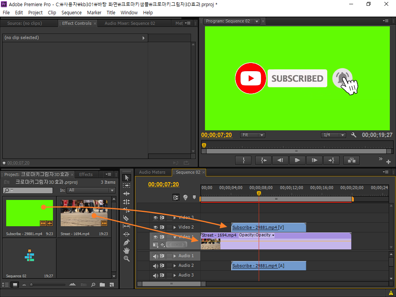Expand the Video 3 track
Image resolution: width=396 pixels, height=297 pixels.
coord(175,217)
